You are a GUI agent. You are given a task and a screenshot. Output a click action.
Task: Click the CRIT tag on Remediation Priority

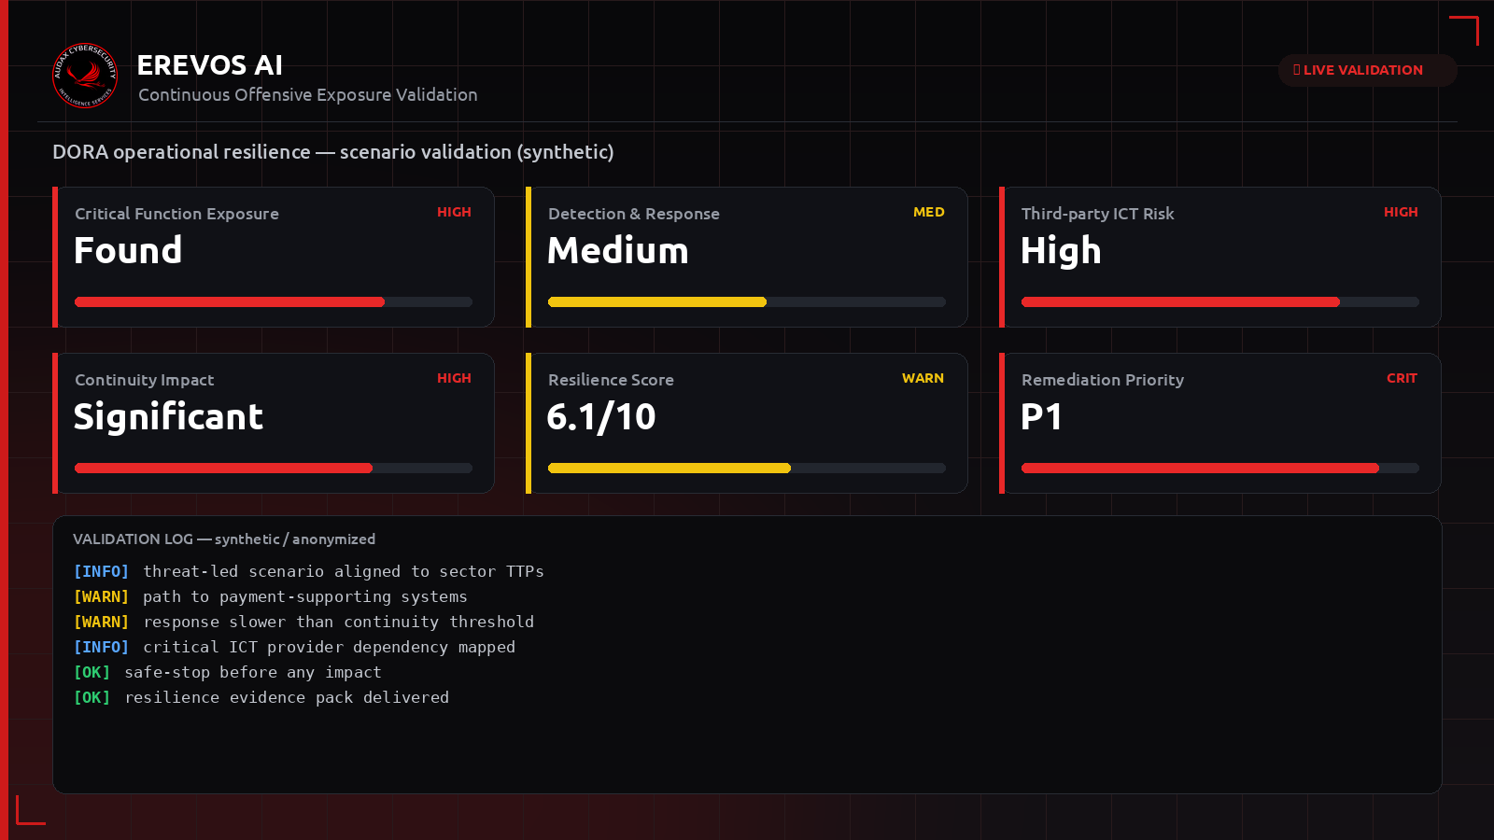point(1402,378)
